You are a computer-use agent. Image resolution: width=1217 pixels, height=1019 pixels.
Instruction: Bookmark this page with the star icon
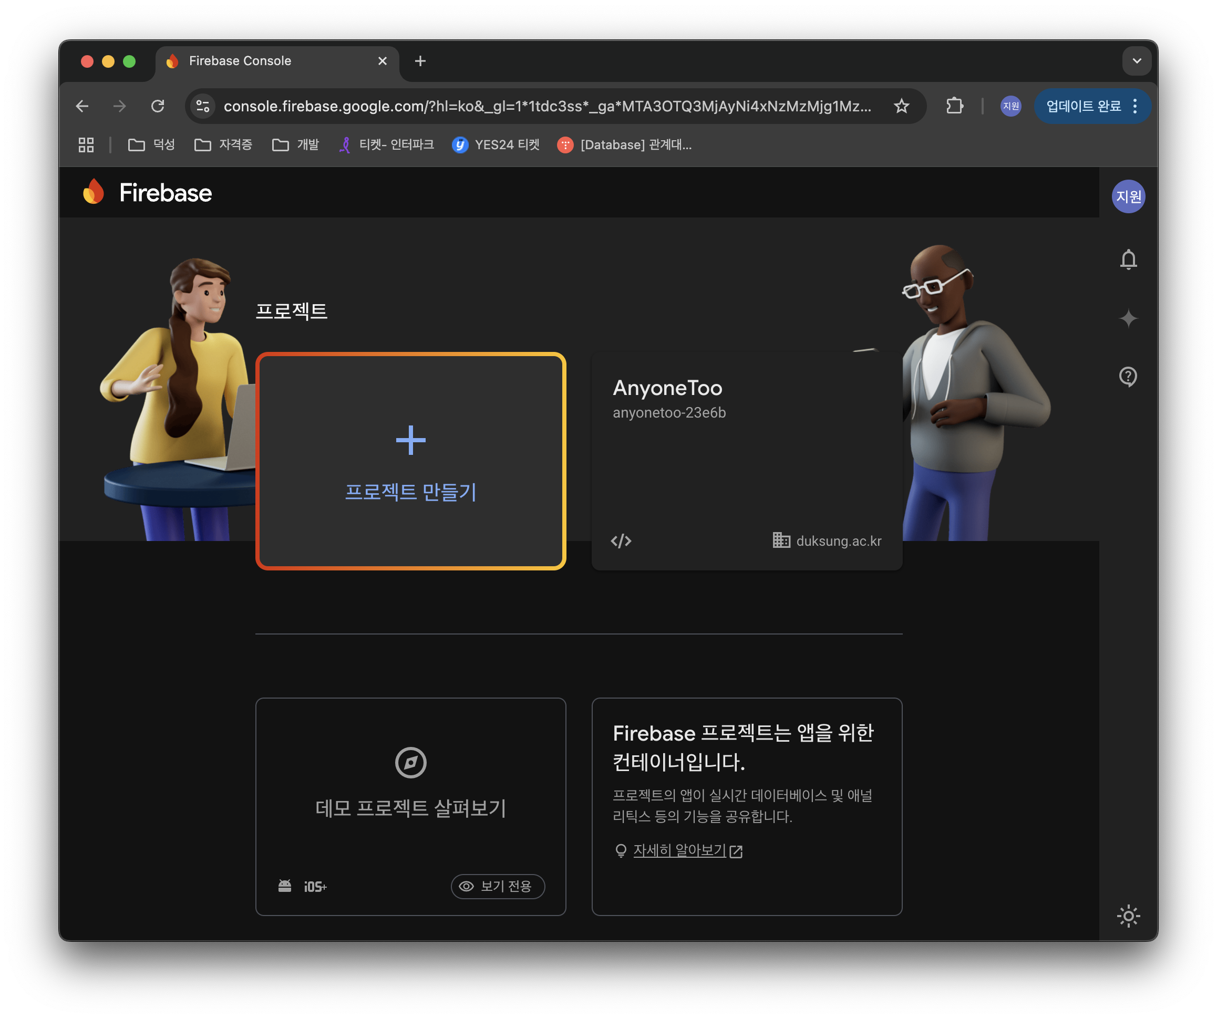tap(901, 106)
